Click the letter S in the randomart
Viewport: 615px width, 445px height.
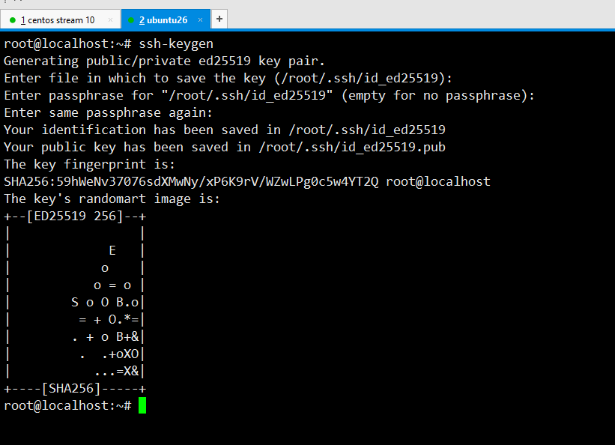click(x=74, y=302)
